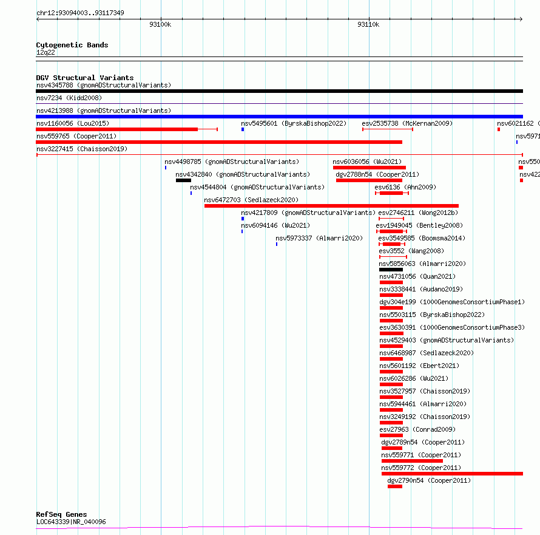Click the black bar under nsv5856063
The height and width of the screenshot is (535, 540).
click(391, 270)
